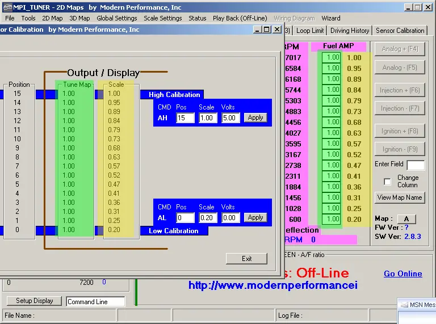Click the Go Online link

[403, 273]
